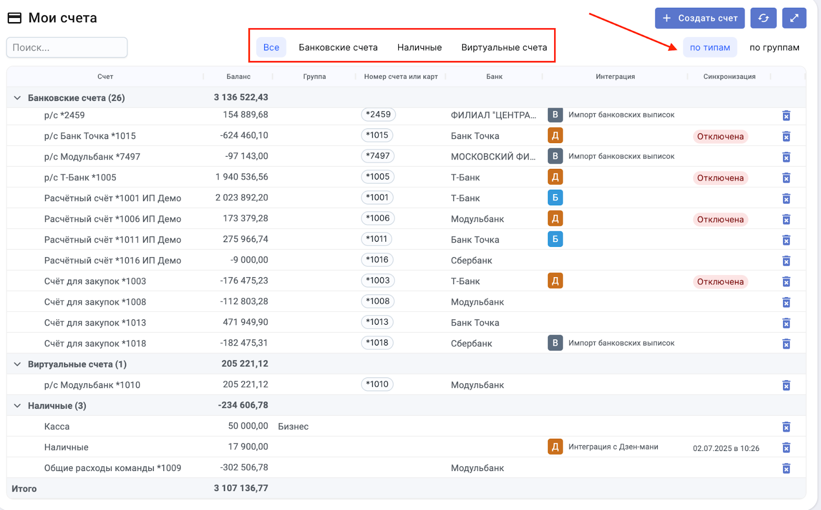Collapse the Банковские счета group
The image size is (821, 510).
[x=17, y=97]
